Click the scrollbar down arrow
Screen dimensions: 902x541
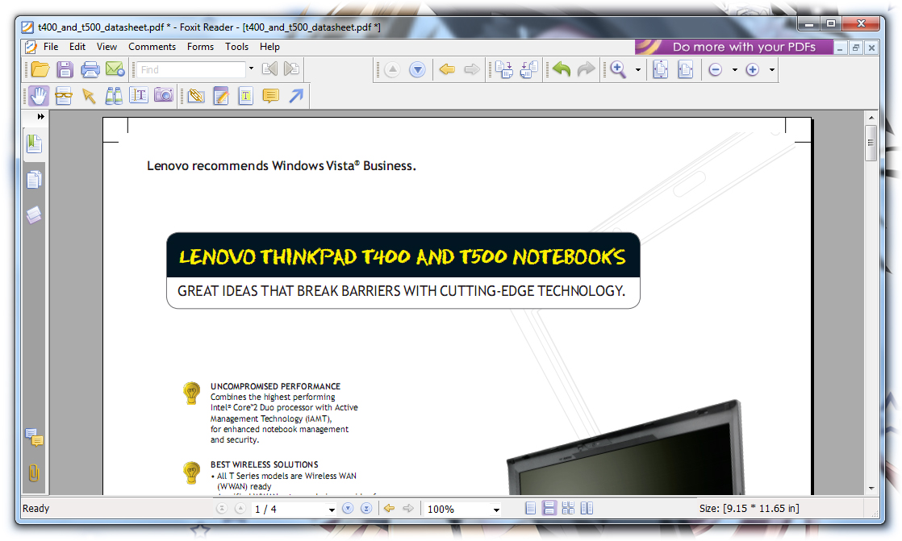click(871, 488)
